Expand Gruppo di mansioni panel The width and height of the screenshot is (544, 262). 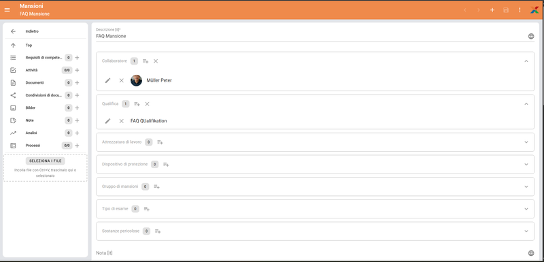(526, 186)
